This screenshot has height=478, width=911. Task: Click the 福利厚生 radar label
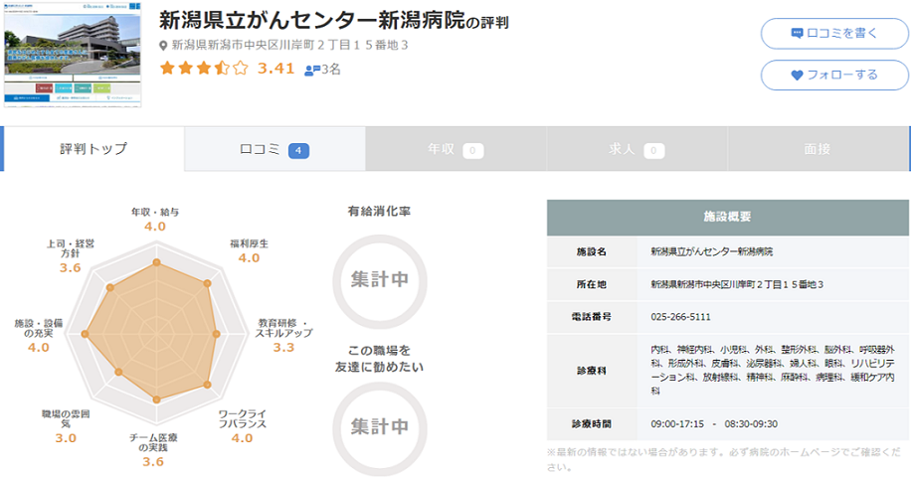[249, 243]
